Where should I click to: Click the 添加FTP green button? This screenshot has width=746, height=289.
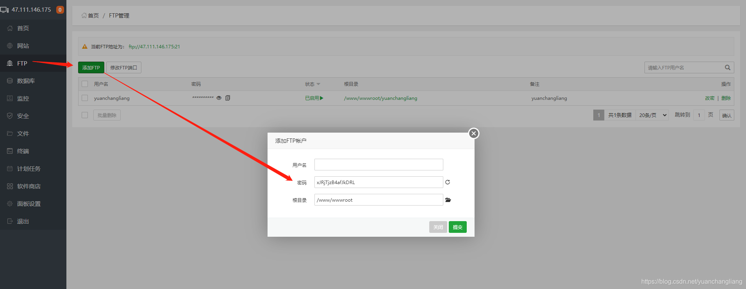91,67
